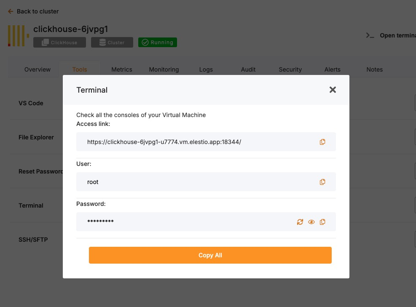Copy the access link URL
This screenshot has height=307, width=416.
pyautogui.click(x=322, y=142)
